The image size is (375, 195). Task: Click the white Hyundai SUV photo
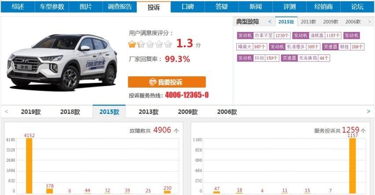click(x=62, y=62)
